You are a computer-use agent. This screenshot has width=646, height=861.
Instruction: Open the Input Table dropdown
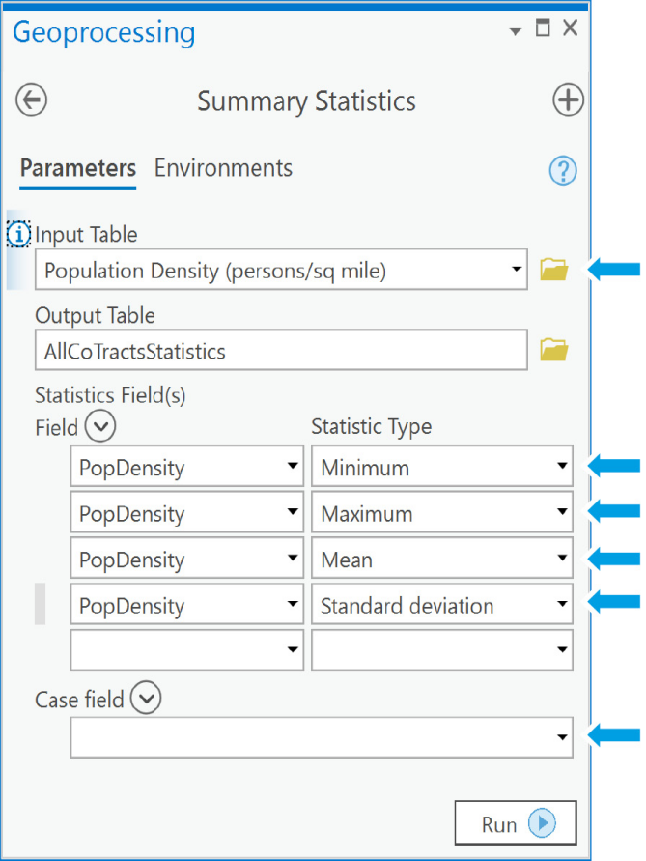coord(282,270)
